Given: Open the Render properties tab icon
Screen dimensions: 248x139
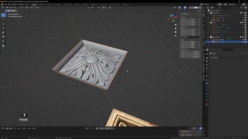Looking at the screenshot, I should click(207, 58).
